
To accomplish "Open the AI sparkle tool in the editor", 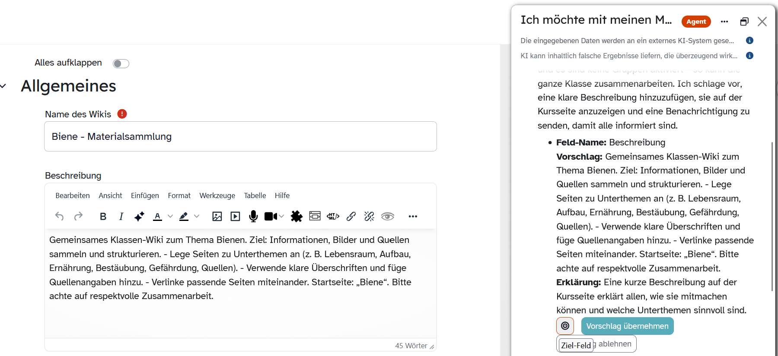I will tap(139, 217).
